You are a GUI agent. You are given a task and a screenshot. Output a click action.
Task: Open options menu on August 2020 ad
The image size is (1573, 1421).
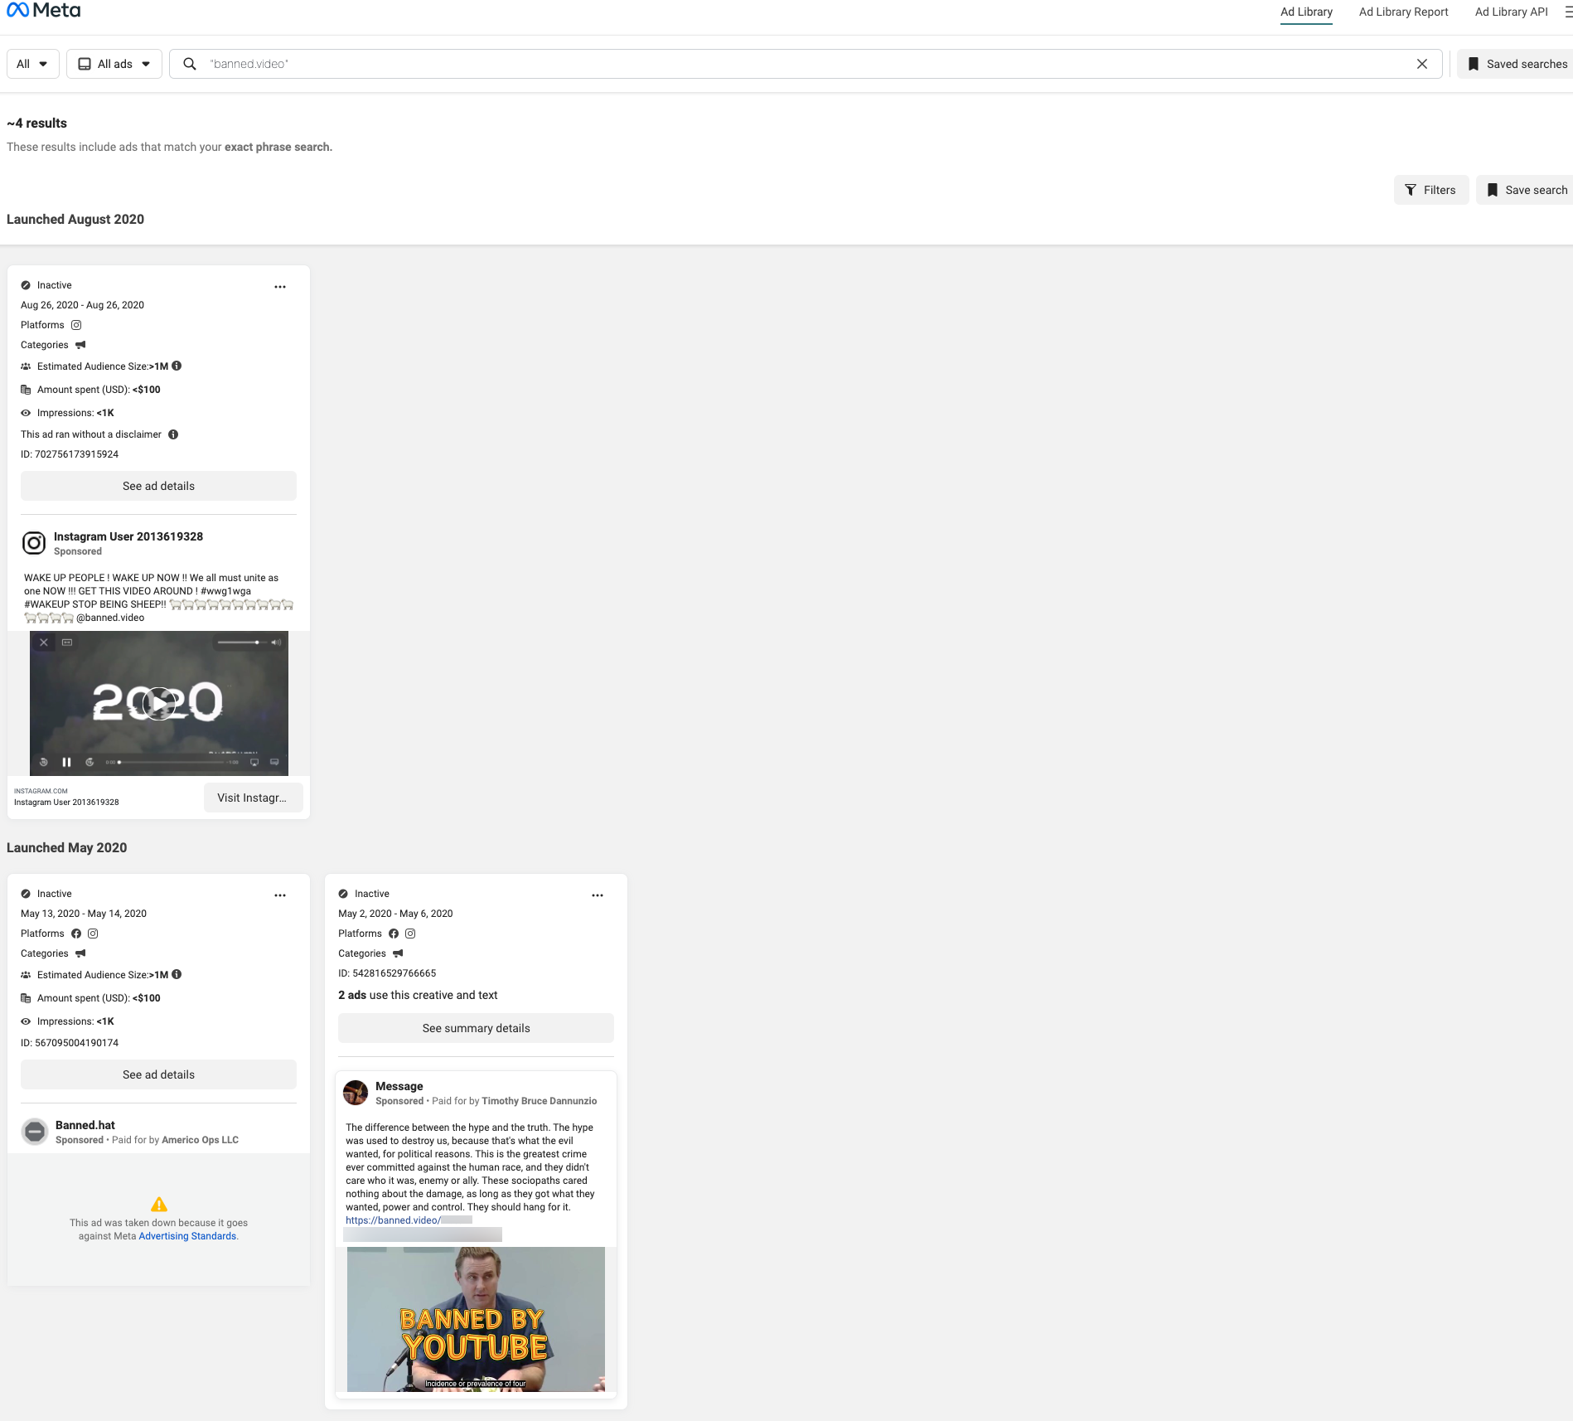tap(280, 287)
